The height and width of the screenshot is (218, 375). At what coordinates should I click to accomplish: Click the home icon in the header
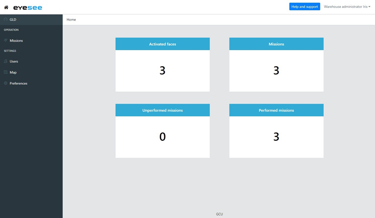point(6,7)
